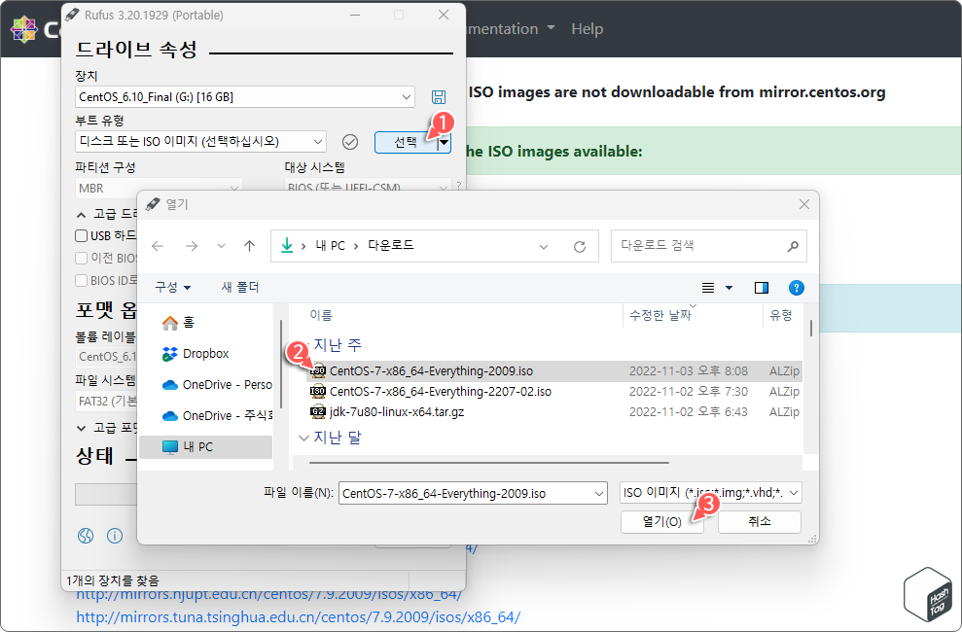Open Rufus language globe icon
The width and height of the screenshot is (962, 632).
[x=86, y=536]
